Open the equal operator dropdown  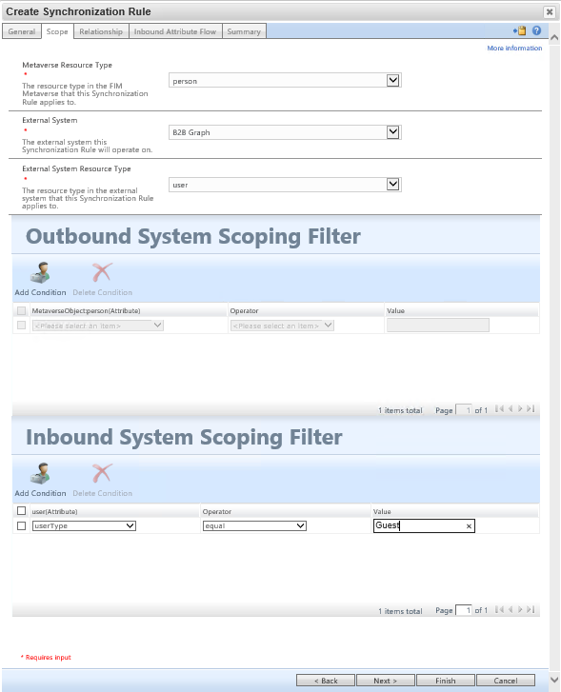(254, 525)
